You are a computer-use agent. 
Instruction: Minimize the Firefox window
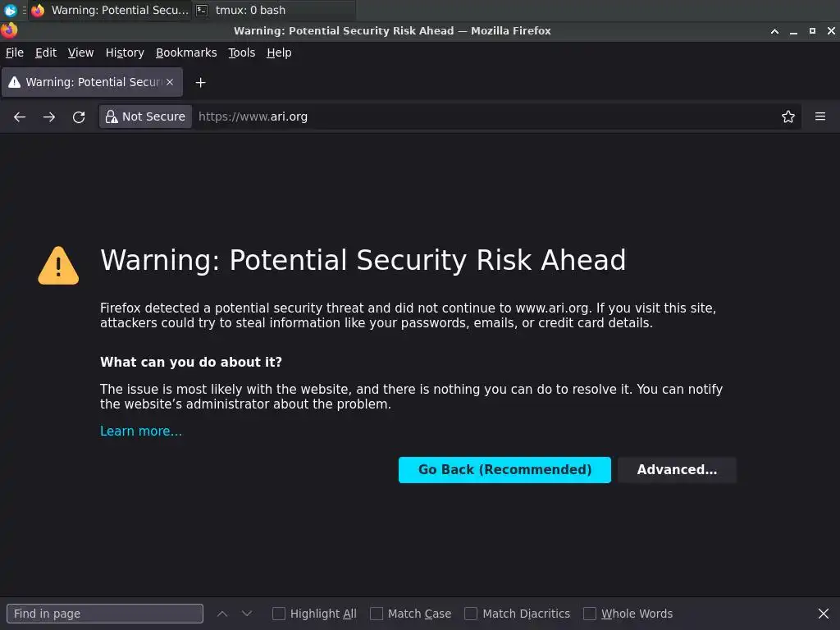coord(793,31)
